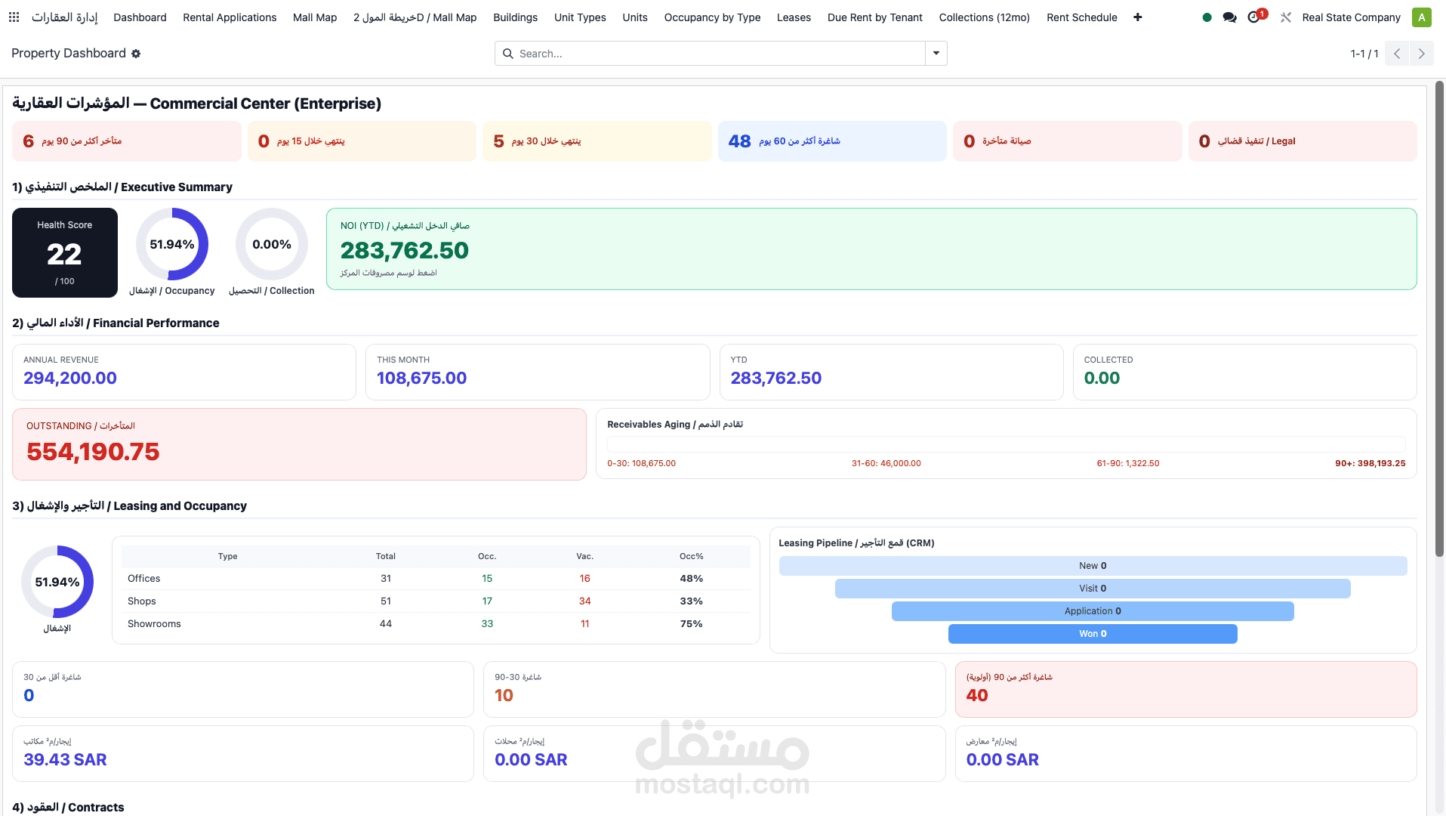Viewport: 1446px width, 816px height.
Task: Open the 5 expiring within 30 days card
Action: tap(597, 141)
